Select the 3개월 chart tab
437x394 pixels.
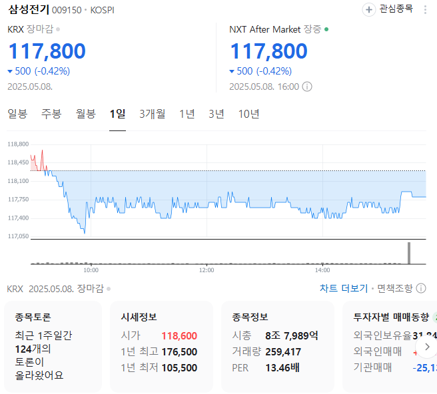tap(153, 114)
